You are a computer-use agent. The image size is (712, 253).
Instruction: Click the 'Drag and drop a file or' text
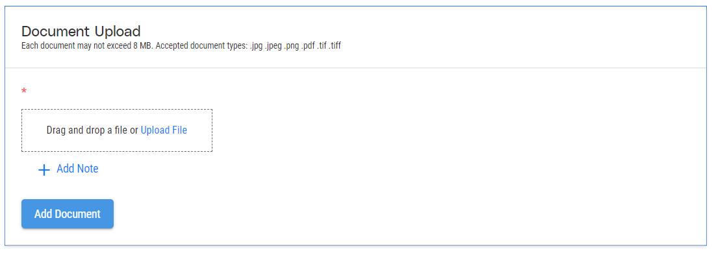(x=92, y=130)
